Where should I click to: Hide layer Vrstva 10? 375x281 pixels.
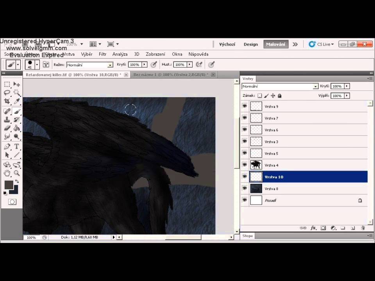[x=245, y=176]
